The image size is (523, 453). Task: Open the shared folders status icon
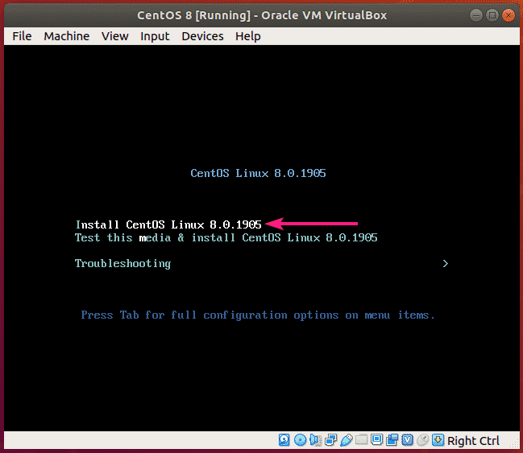[x=361, y=440]
